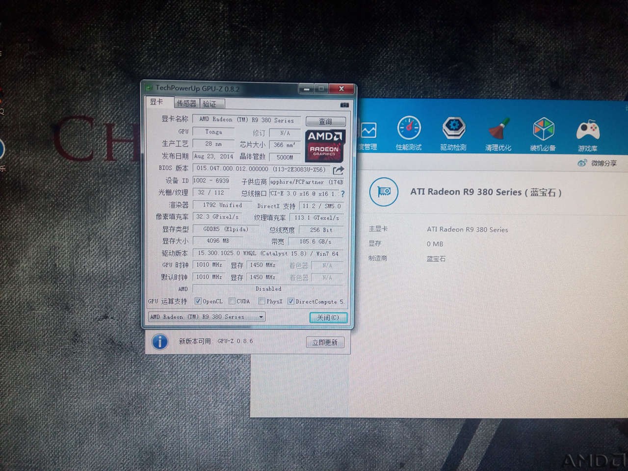Click the blue info icon in the update bar
Screen dimensions: 628x471
tap(160, 341)
